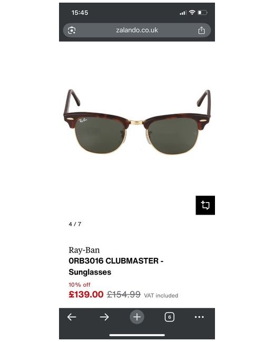Tap the £139.00 sale price
The width and height of the screenshot is (274, 342).
[86, 295]
